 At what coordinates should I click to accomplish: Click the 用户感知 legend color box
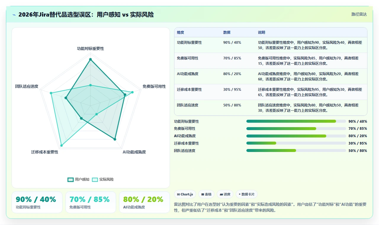tap(70, 179)
